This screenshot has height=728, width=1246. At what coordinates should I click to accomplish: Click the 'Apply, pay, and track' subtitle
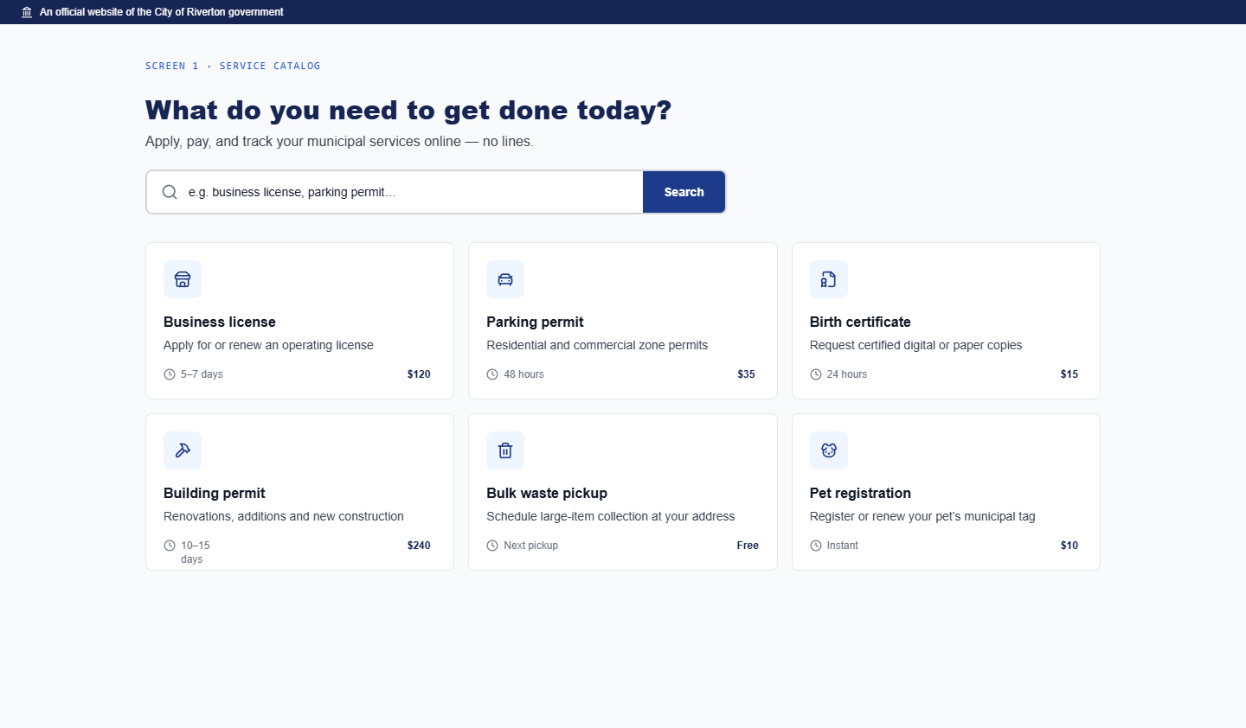(339, 141)
